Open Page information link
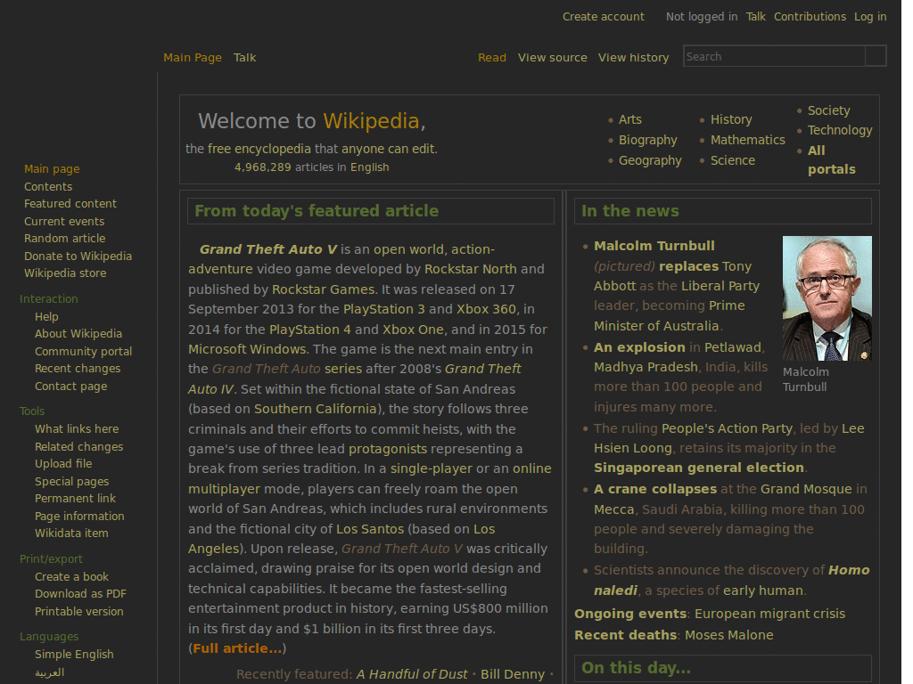 (x=79, y=517)
